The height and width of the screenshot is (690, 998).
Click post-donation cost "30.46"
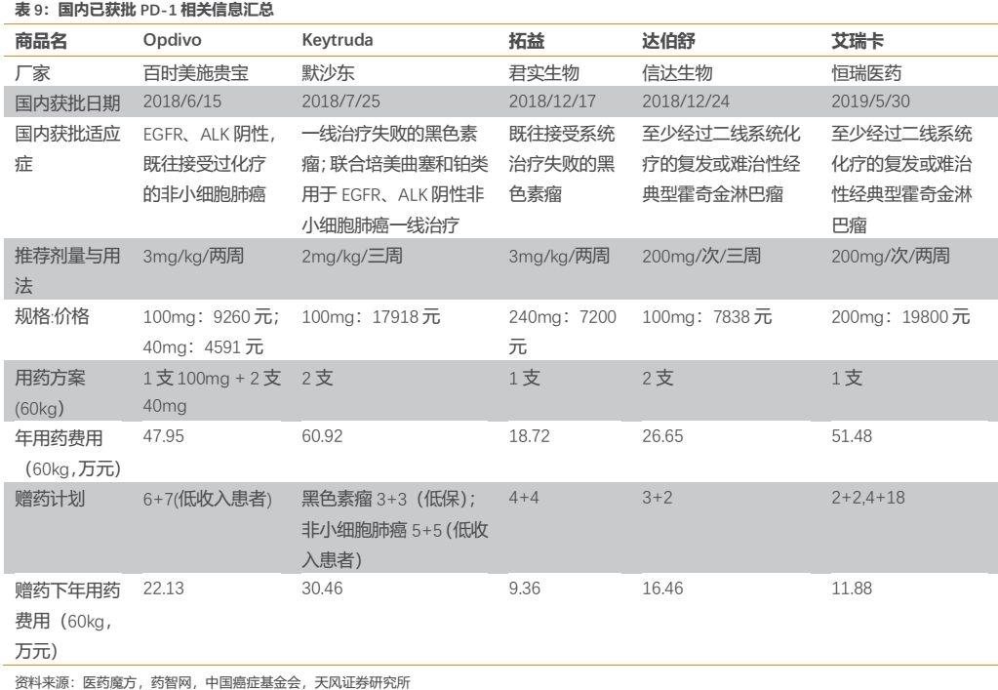(x=322, y=589)
